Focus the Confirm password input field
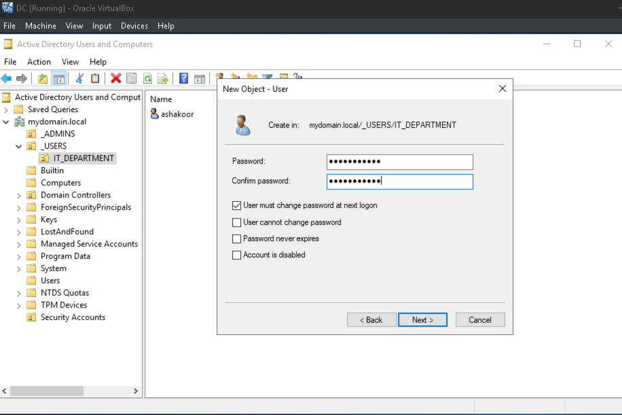This screenshot has height=415, width=622. click(400, 182)
